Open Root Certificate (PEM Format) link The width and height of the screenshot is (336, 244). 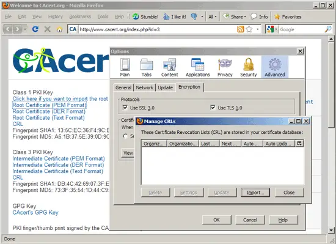coord(49,105)
